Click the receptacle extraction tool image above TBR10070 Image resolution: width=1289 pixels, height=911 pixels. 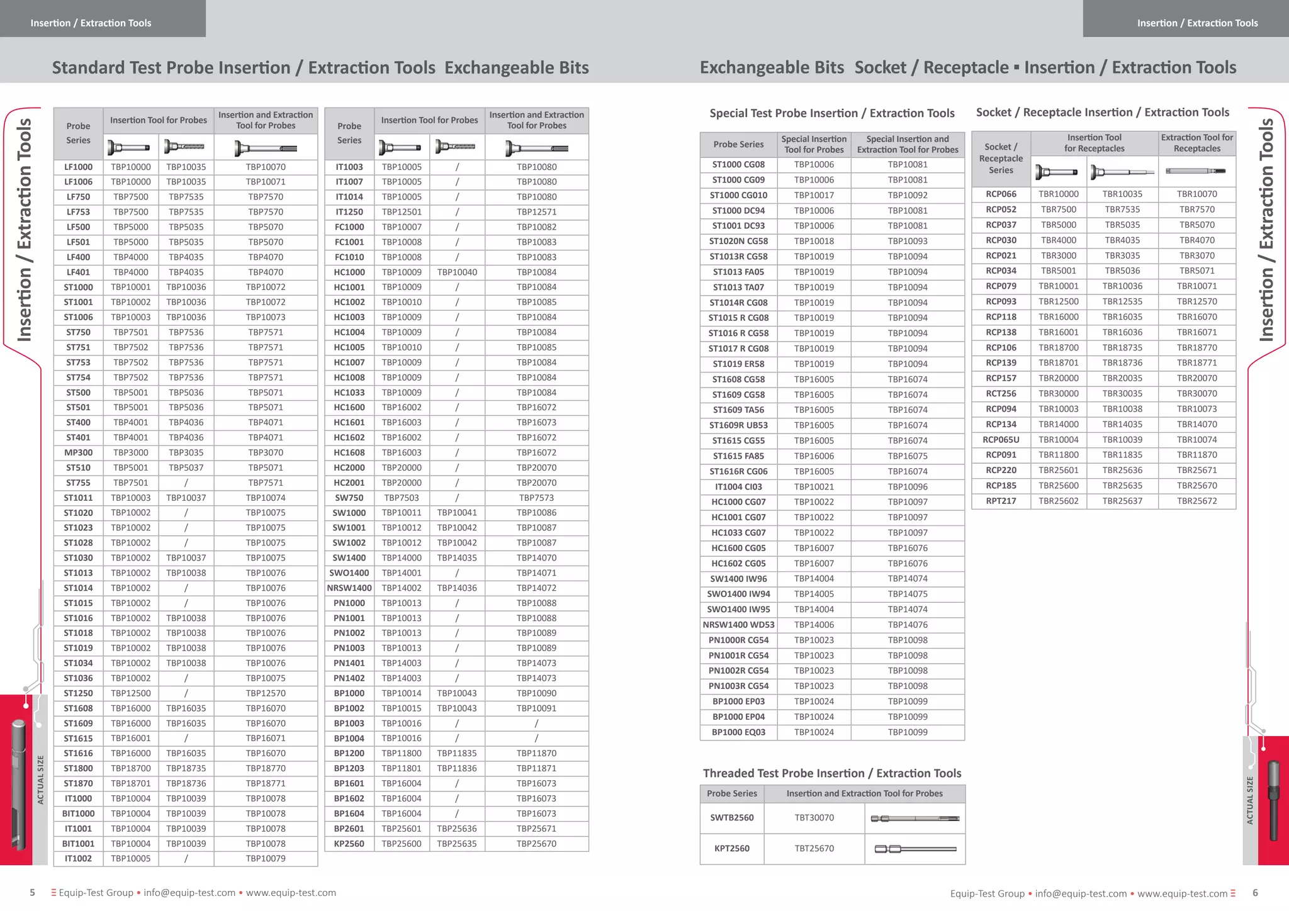(x=1196, y=171)
